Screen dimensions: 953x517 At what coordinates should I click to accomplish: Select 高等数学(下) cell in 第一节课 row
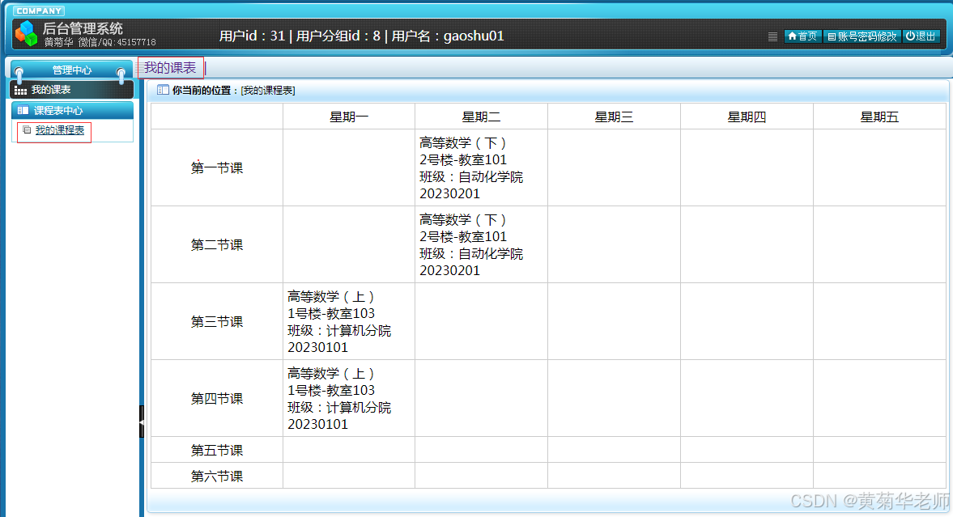click(x=482, y=167)
